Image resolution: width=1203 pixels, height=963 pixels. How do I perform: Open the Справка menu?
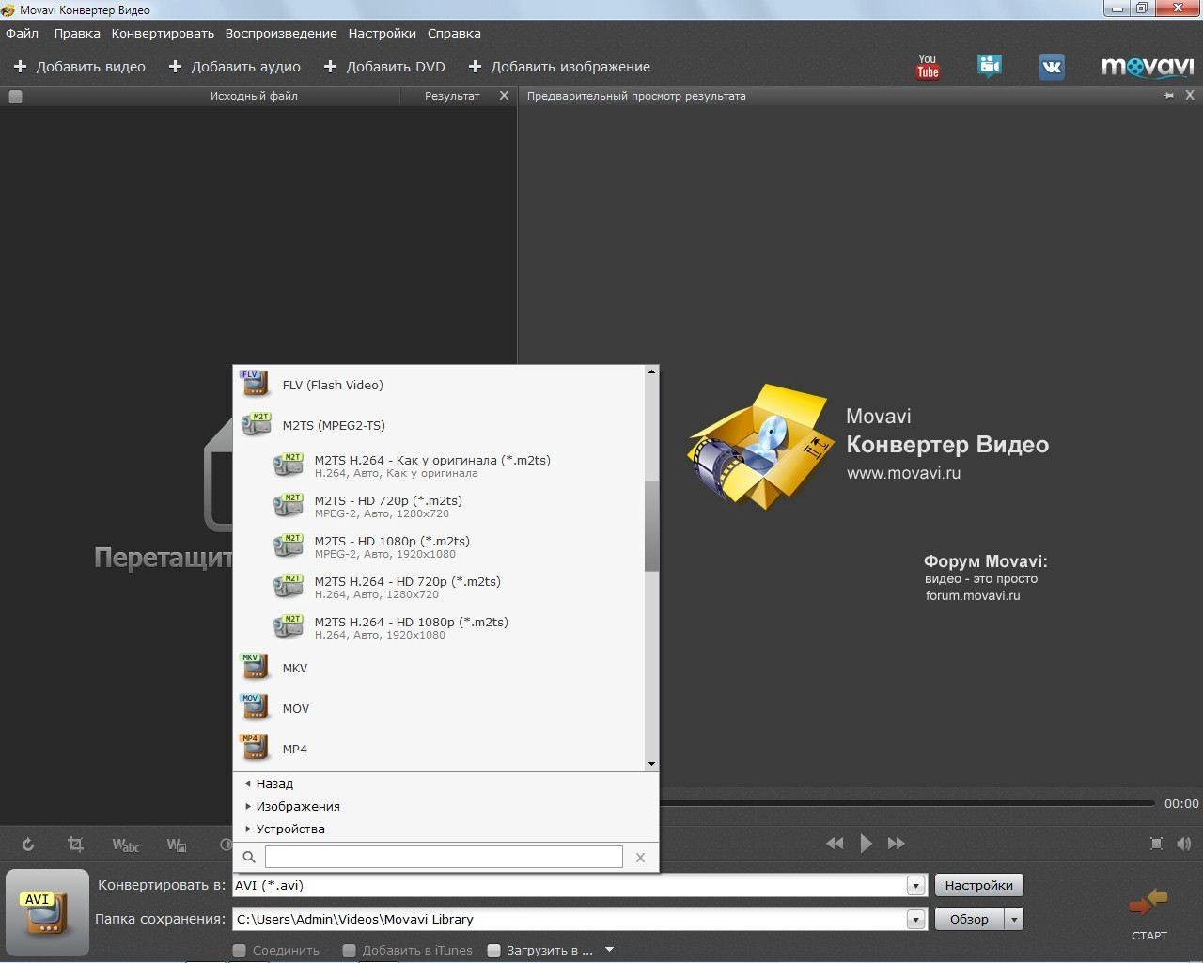[x=454, y=33]
